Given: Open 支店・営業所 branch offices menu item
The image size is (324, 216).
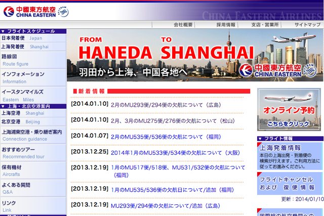Looking at the screenshot, I should pos(265,25).
